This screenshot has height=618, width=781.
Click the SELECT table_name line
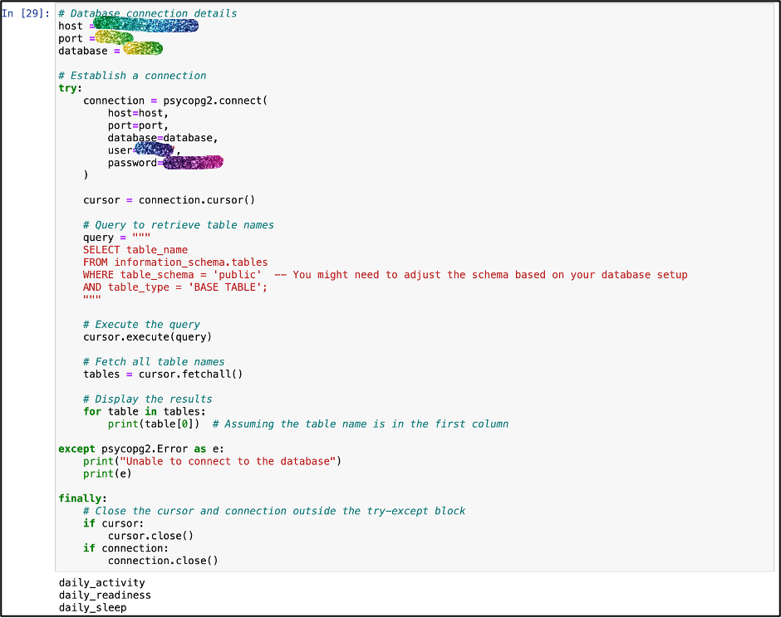[135, 250]
